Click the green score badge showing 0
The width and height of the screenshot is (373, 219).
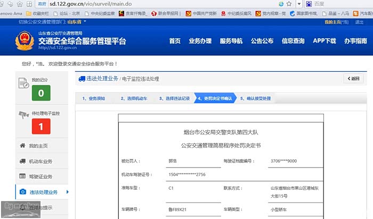coord(41,94)
